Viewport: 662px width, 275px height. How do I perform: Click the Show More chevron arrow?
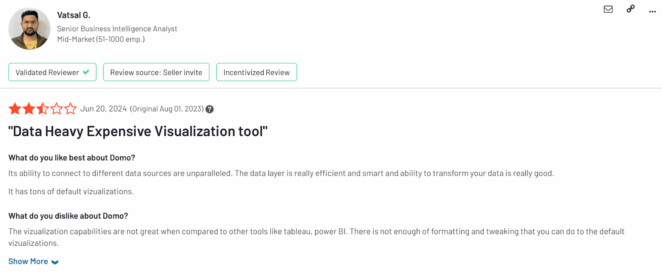(x=55, y=262)
